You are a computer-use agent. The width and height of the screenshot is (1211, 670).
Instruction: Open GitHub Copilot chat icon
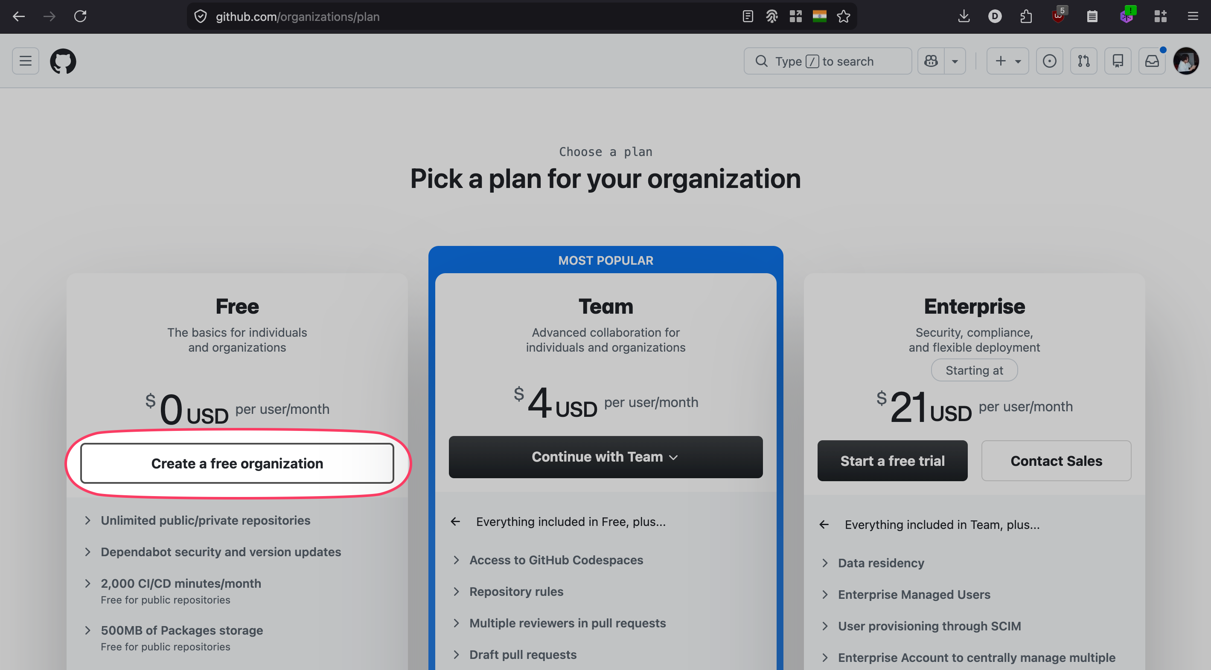click(931, 61)
